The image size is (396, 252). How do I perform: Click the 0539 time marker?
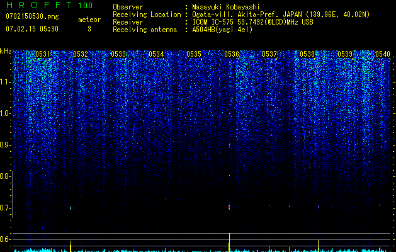point(345,54)
